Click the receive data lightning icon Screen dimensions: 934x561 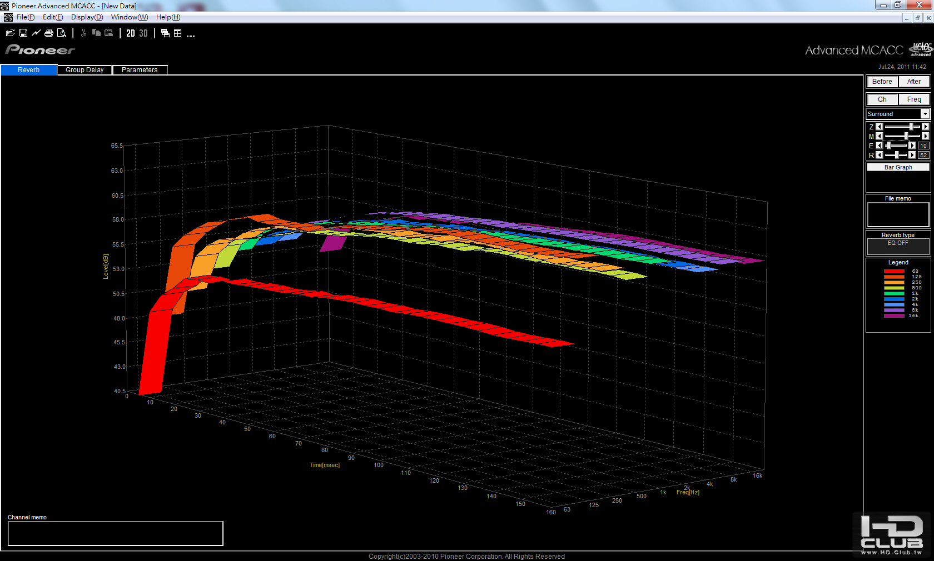pos(36,33)
